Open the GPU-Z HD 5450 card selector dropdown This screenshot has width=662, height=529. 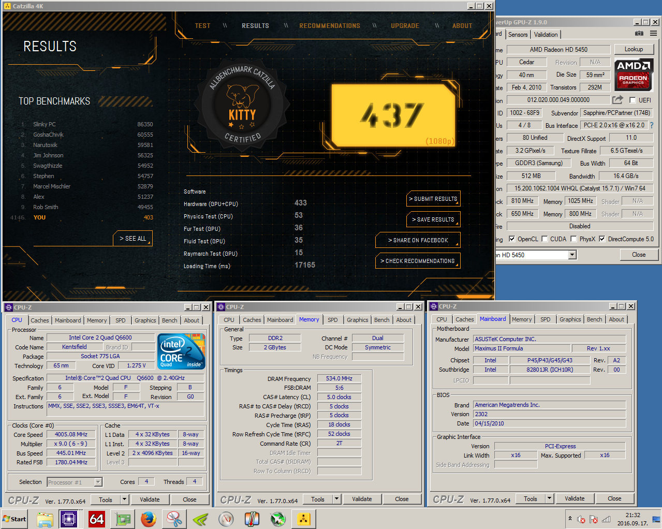(572, 255)
